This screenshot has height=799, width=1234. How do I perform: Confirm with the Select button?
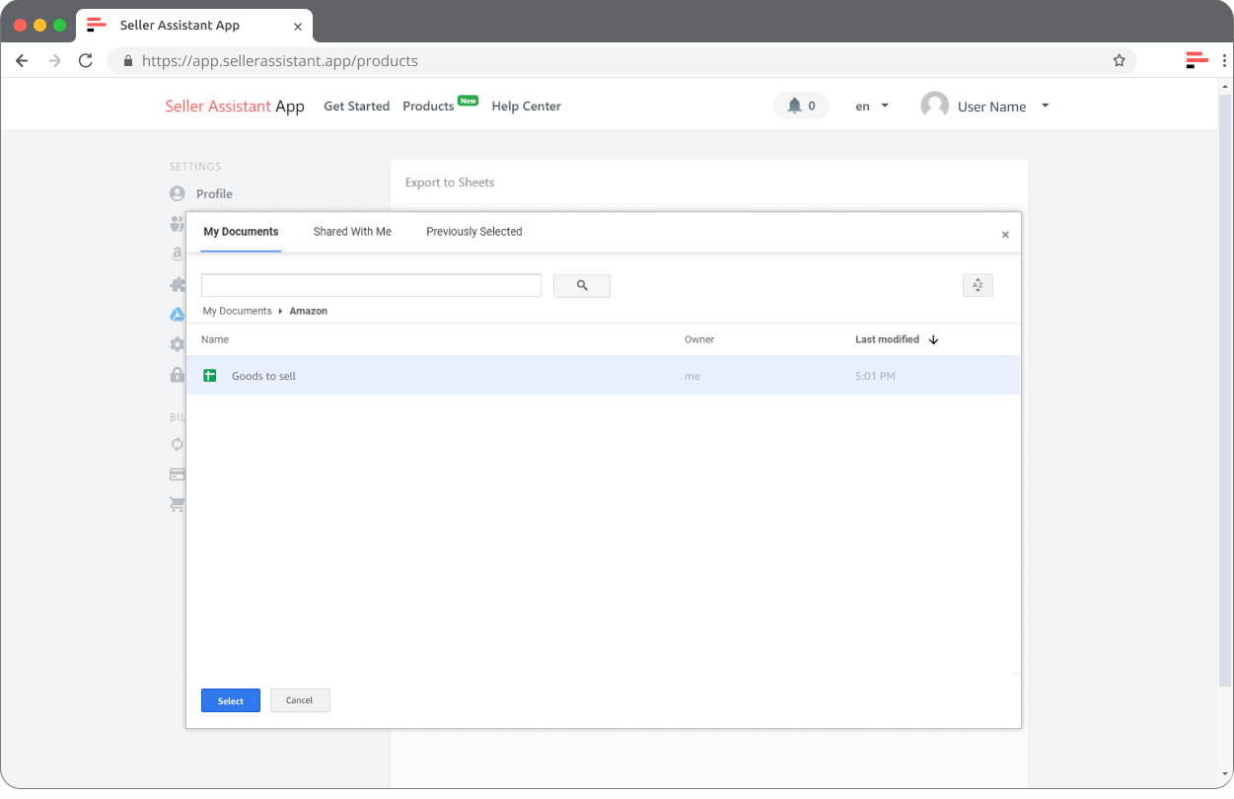[x=230, y=700]
